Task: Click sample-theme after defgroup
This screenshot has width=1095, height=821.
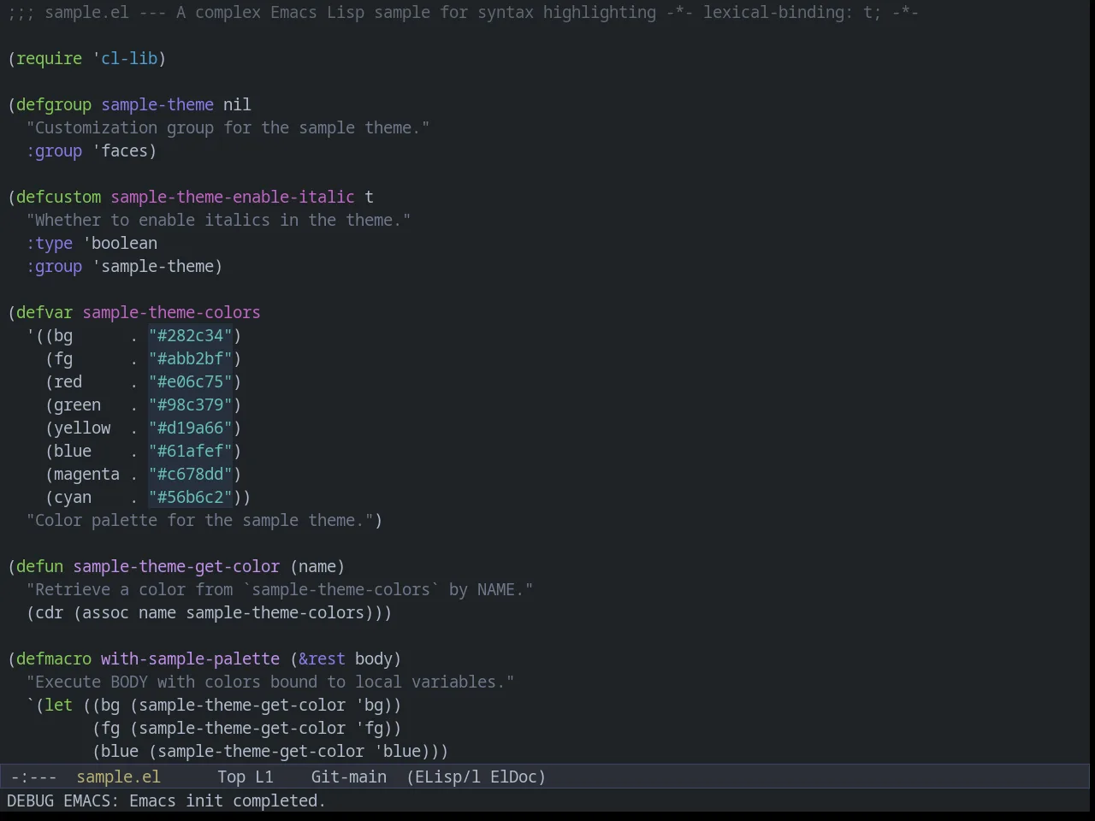Action: pos(157,104)
